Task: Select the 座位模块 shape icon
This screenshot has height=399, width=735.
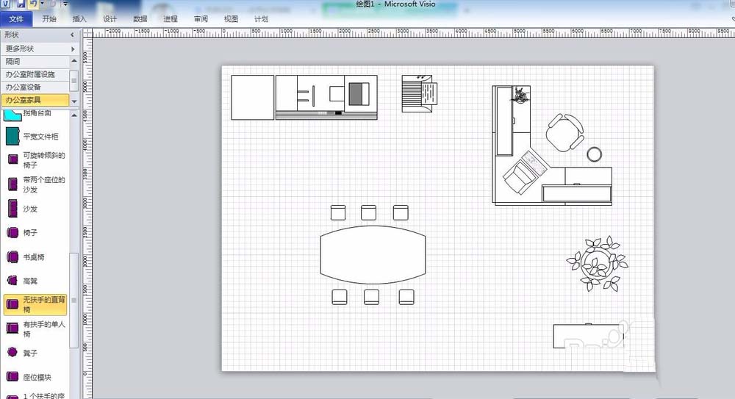Action: [12, 376]
